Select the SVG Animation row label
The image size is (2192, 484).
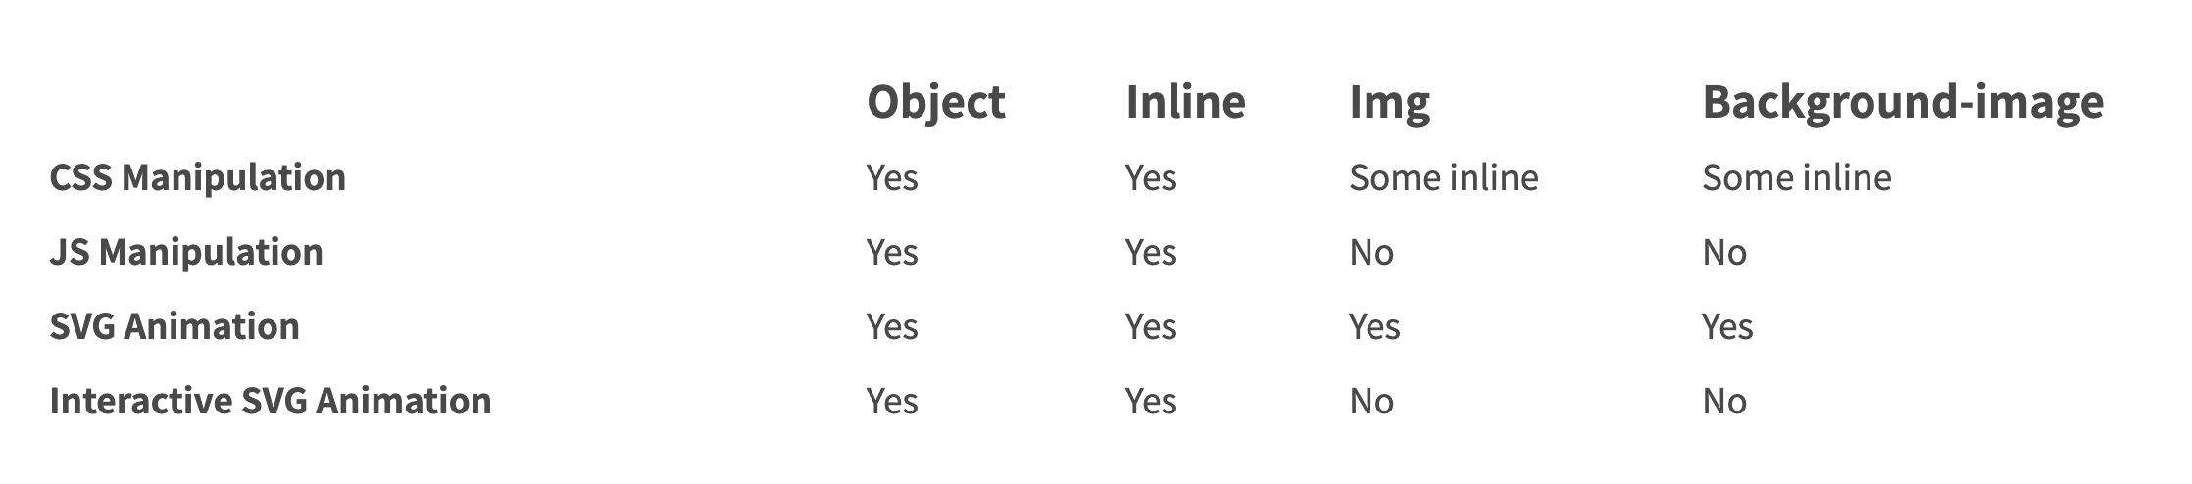pyautogui.click(x=174, y=327)
